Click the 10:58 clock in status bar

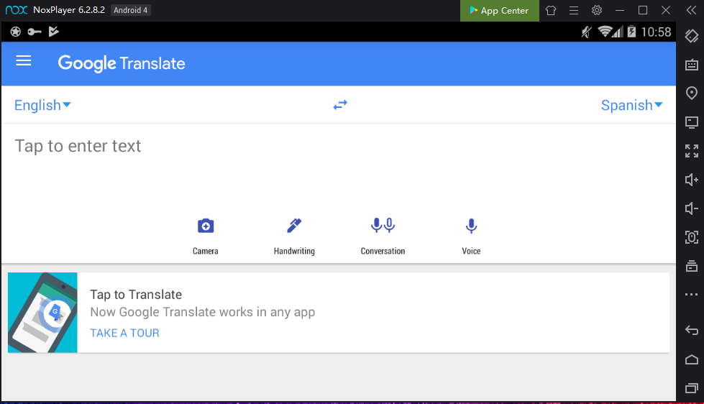pos(656,32)
